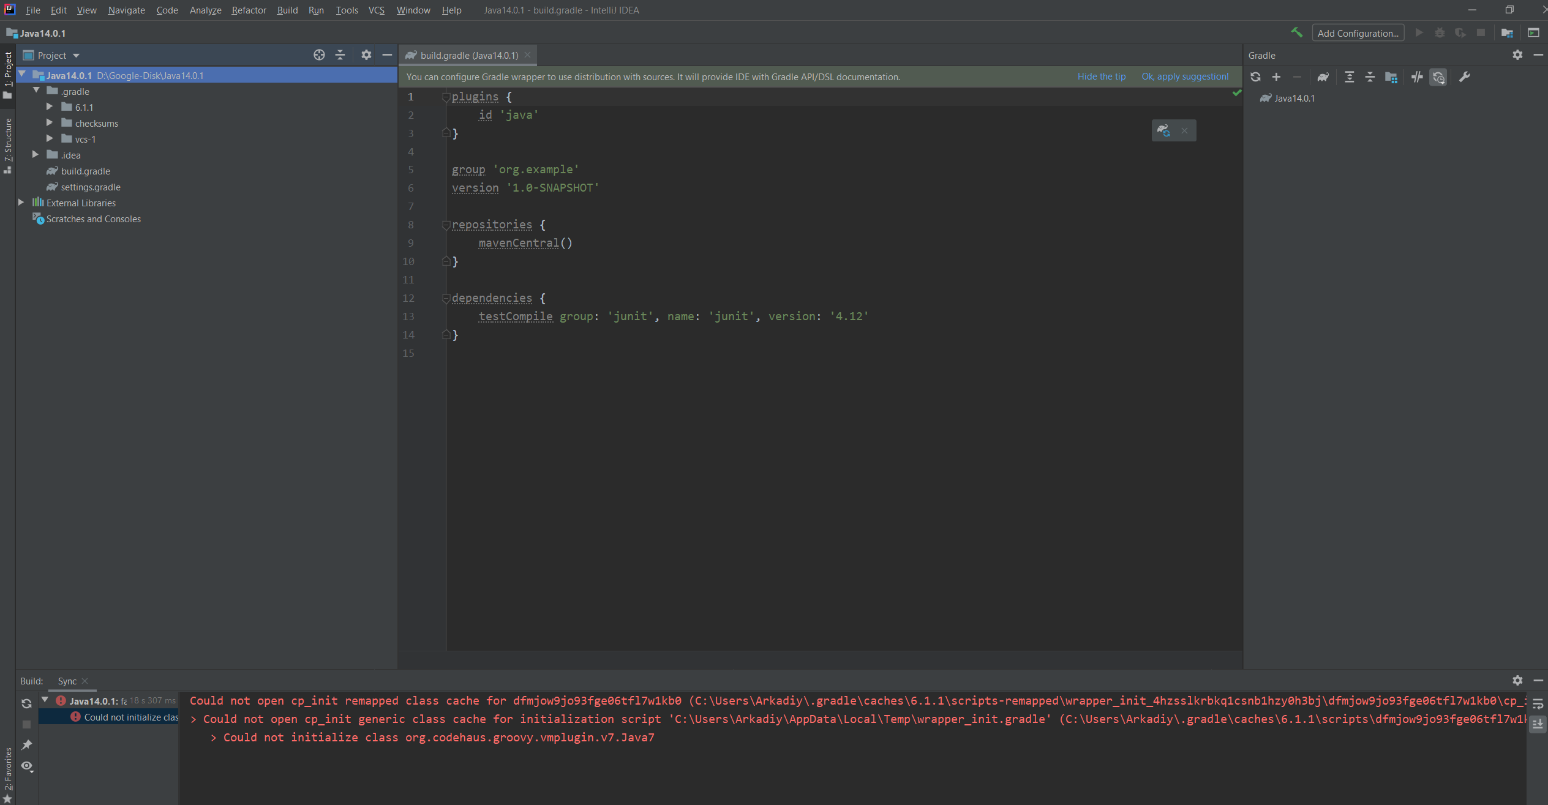1548x805 pixels.
Task: Fold the repositories block
Action: point(446,225)
